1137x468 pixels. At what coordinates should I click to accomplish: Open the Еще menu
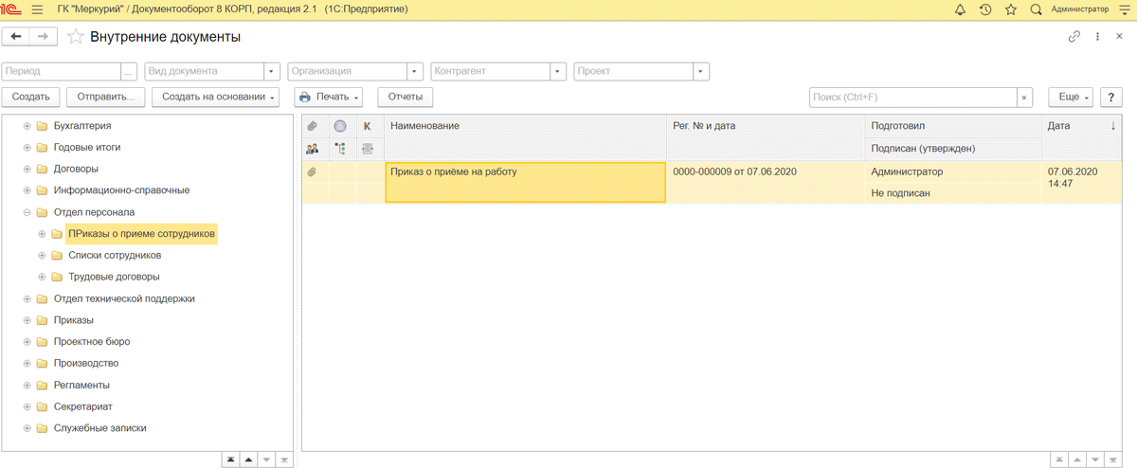pyautogui.click(x=1071, y=97)
